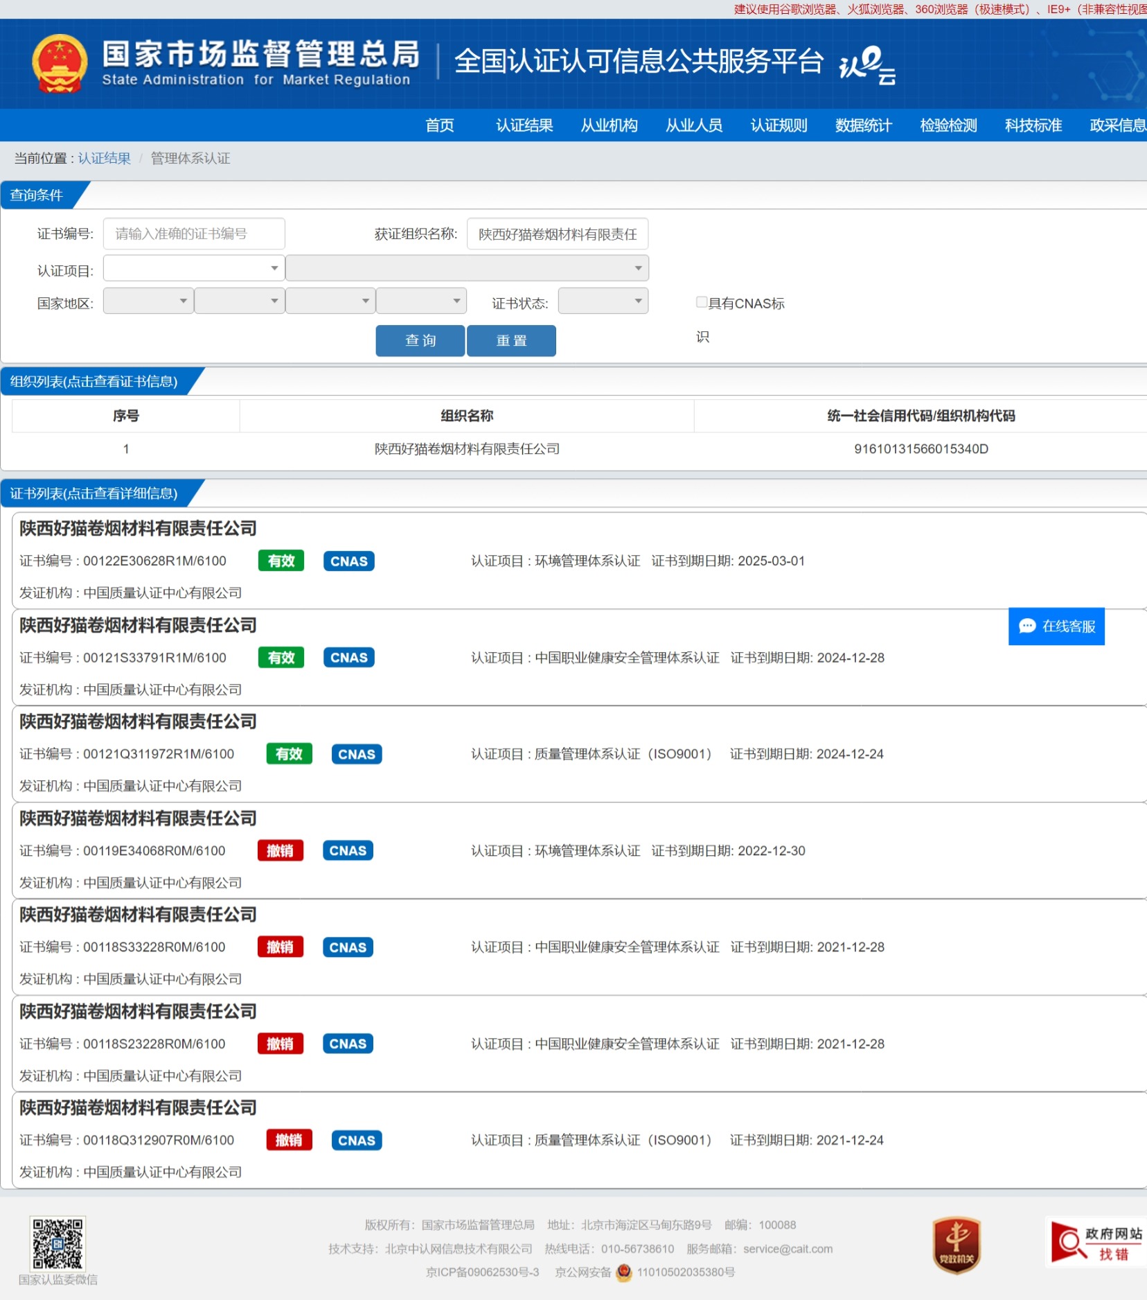Click CNAS badge for certificate 00121Q311972R1M/6100
The width and height of the screenshot is (1147, 1300).
coord(357,754)
